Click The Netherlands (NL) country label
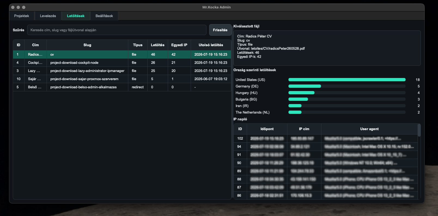Screen dimensions: 438x216 253,112
